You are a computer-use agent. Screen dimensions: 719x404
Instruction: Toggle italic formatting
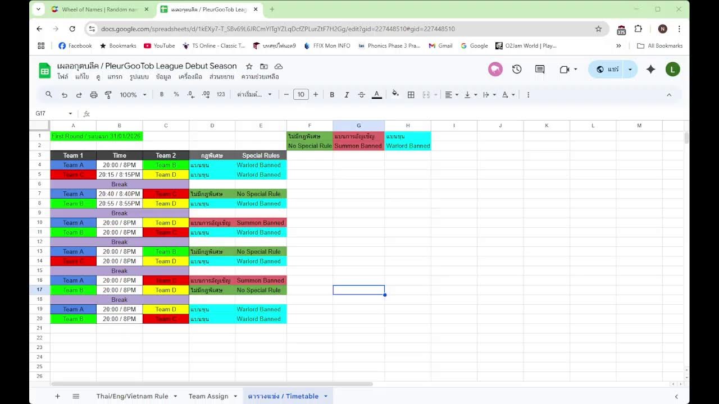click(347, 95)
